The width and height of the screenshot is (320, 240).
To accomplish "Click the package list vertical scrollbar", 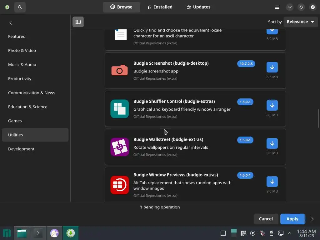I will pyautogui.click(x=318, y=118).
